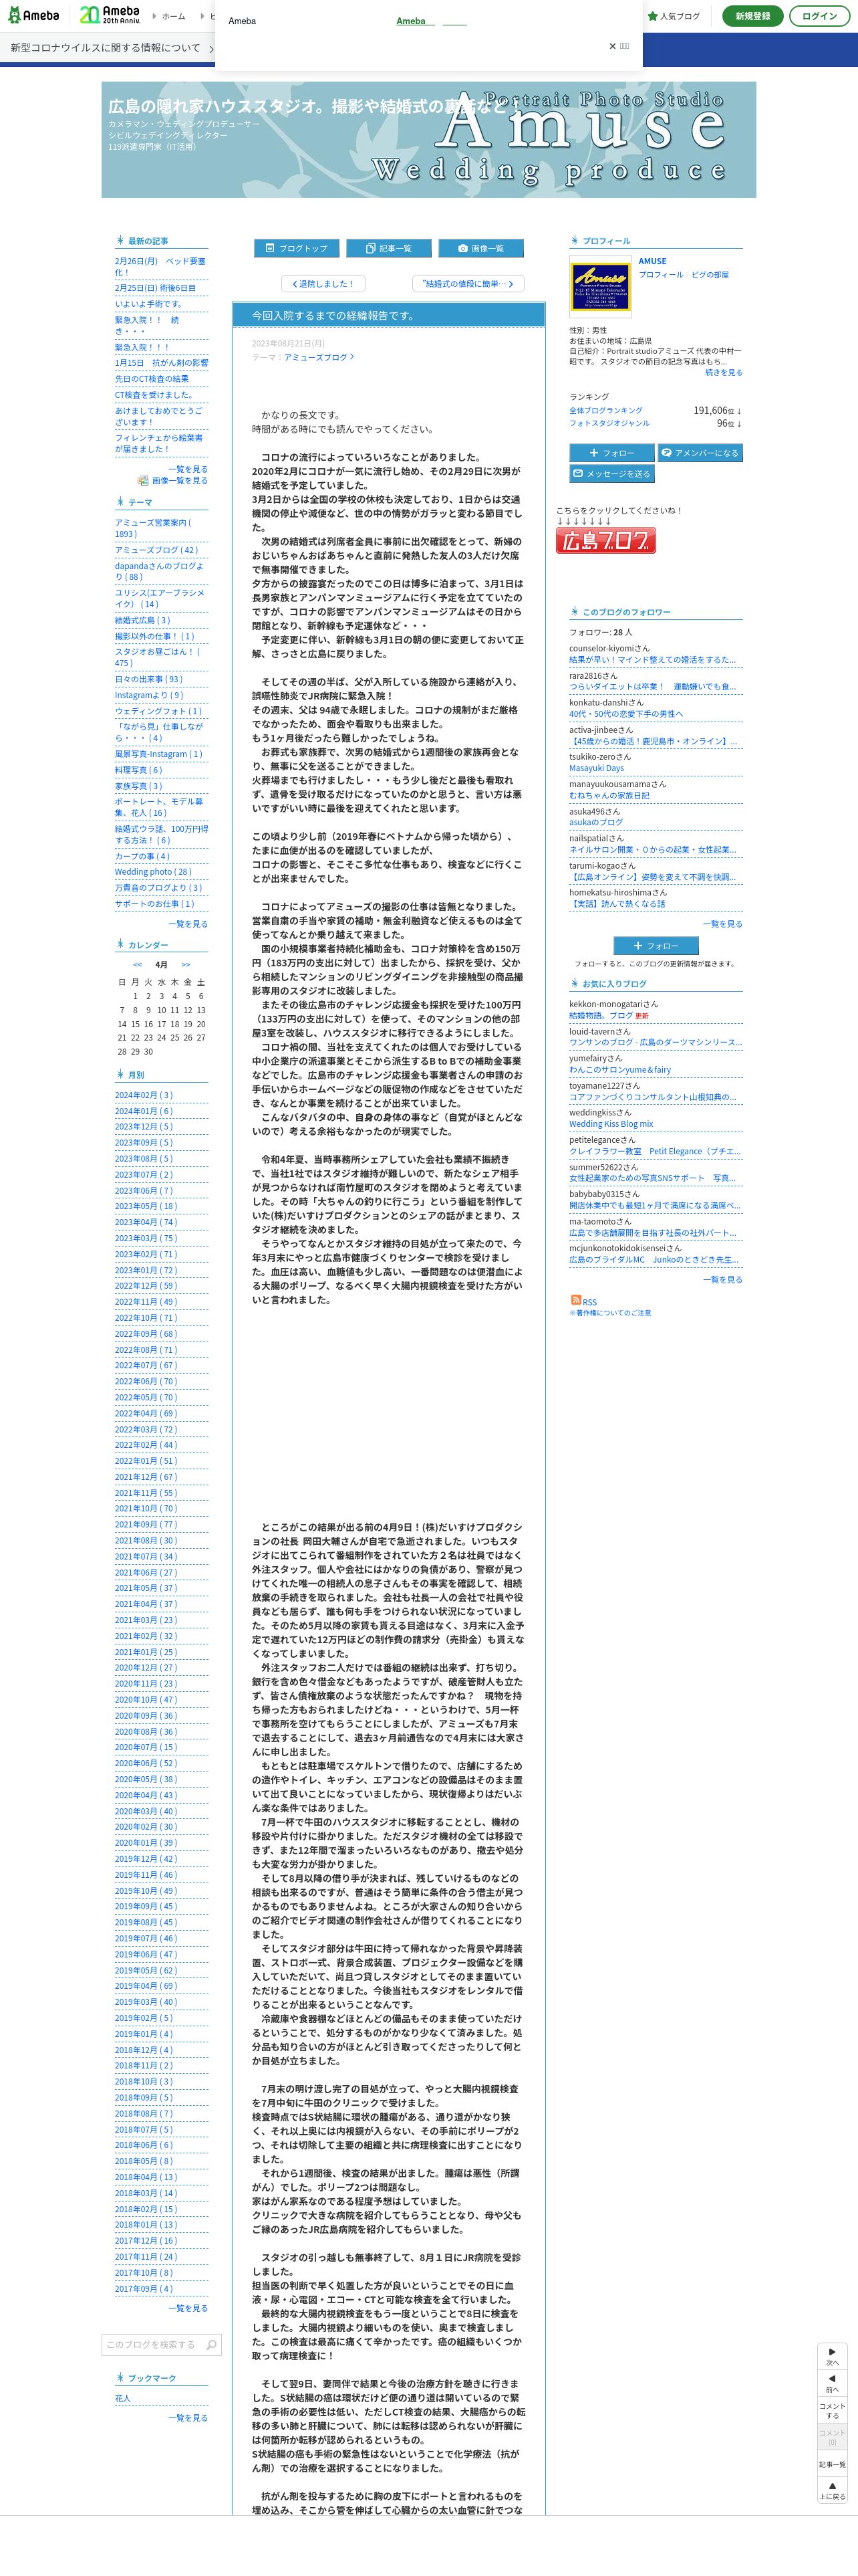Open the 画像一覧 tab
Screen dimensions: 858x2576
tap(480, 248)
